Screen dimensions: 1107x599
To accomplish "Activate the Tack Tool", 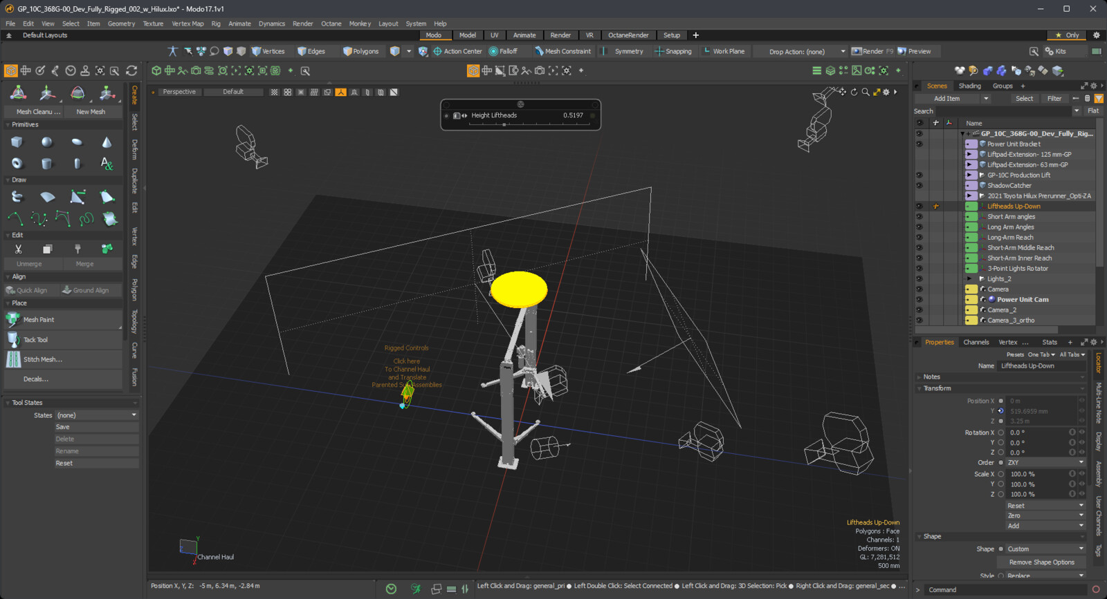I will click(x=63, y=340).
